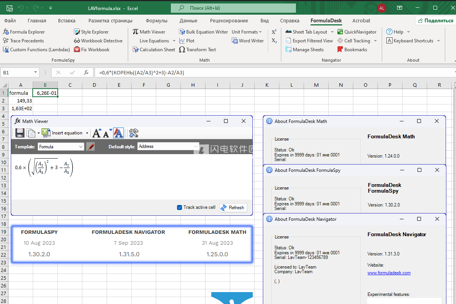Open ribbon display options in title bar

pyautogui.click(x=399, y=8)
